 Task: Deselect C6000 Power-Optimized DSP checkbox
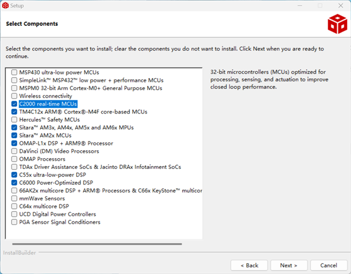tap(14, 183)
